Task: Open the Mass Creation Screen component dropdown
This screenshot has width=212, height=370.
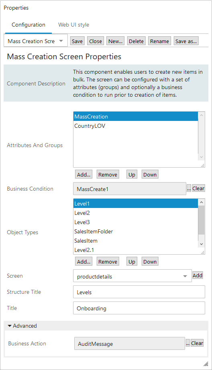Action: (36, 41)
